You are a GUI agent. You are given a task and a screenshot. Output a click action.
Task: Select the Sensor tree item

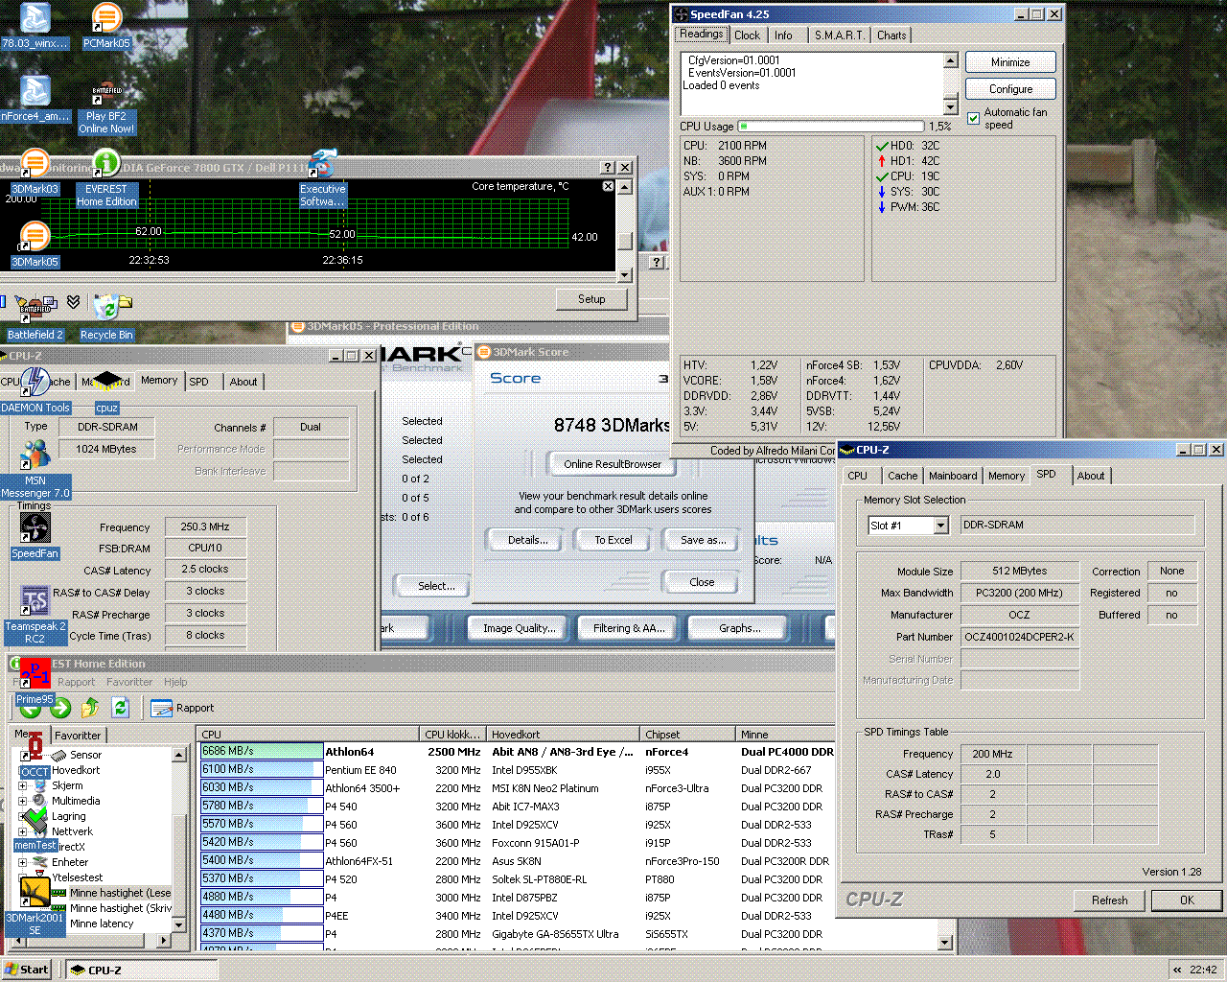click(x=85, y=755)
